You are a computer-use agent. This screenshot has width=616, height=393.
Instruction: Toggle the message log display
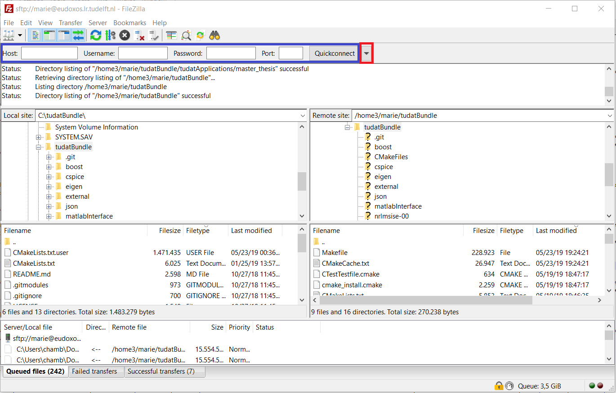(35, 35)
